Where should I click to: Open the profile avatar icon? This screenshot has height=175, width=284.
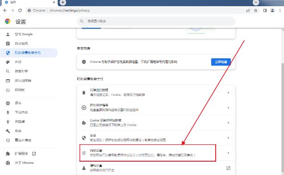click(272, 11)
